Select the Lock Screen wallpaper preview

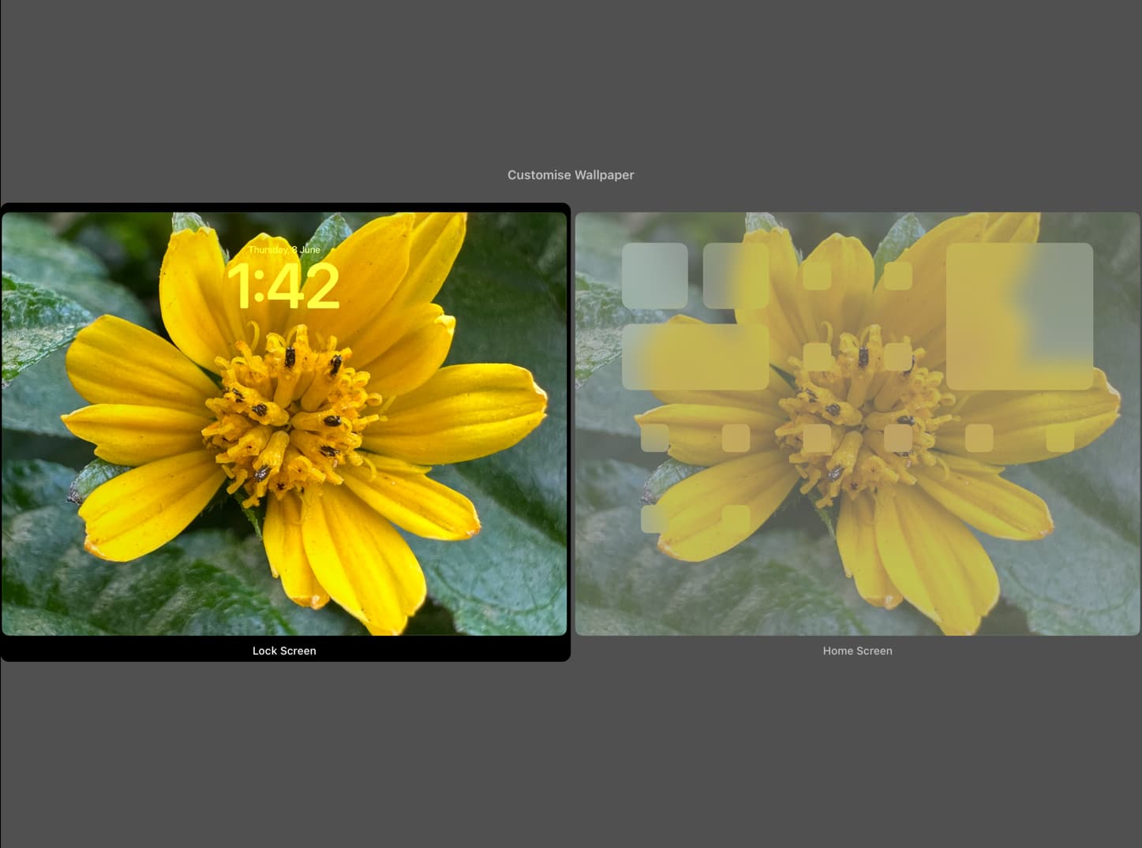coord(284,424)
